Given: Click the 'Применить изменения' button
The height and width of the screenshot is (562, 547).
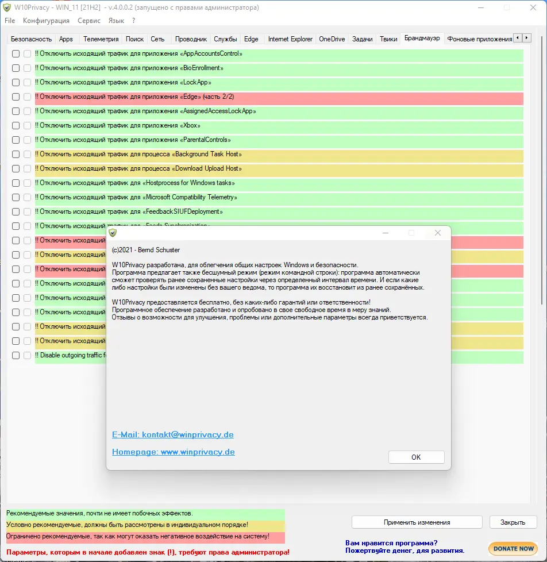Looking at the screenshot, I should pyautogui.click(x=417, y=522).
